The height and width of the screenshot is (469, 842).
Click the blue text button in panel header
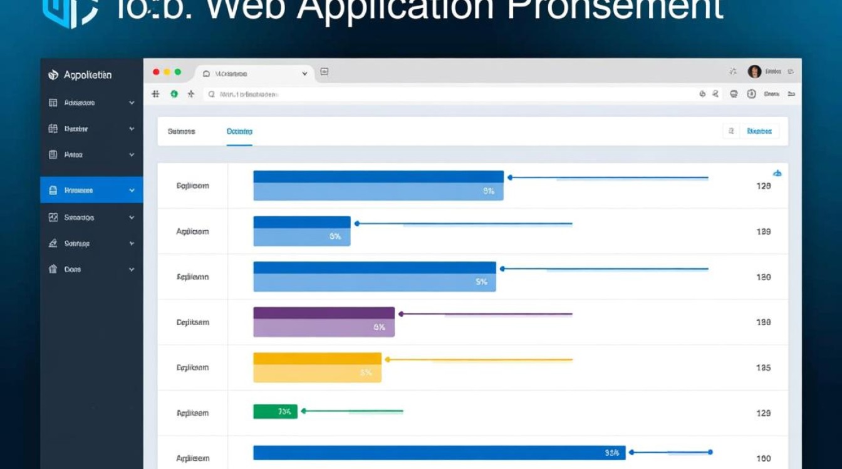point(759,131)
